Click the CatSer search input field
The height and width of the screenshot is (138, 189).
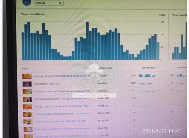[49, 3]
